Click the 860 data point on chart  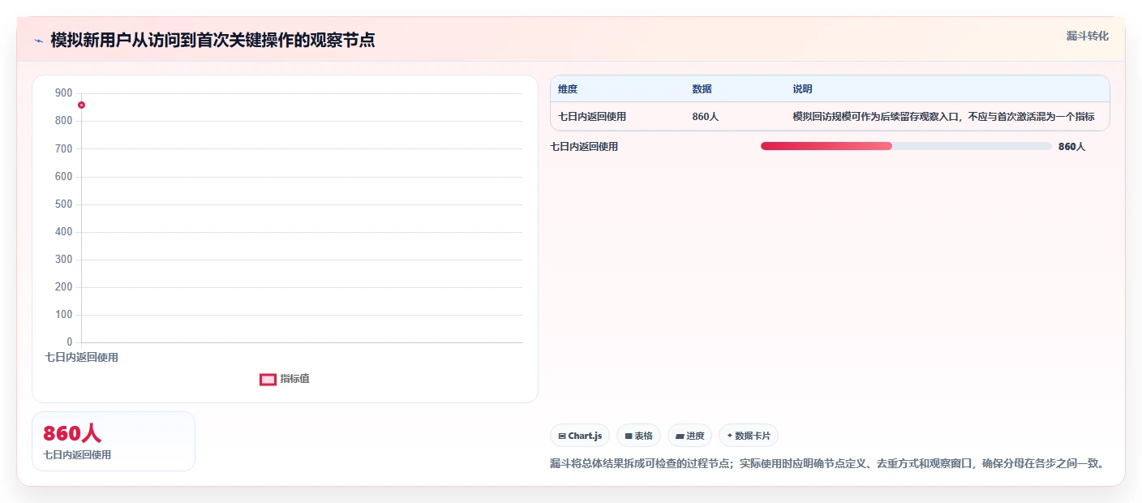(81, 105)
